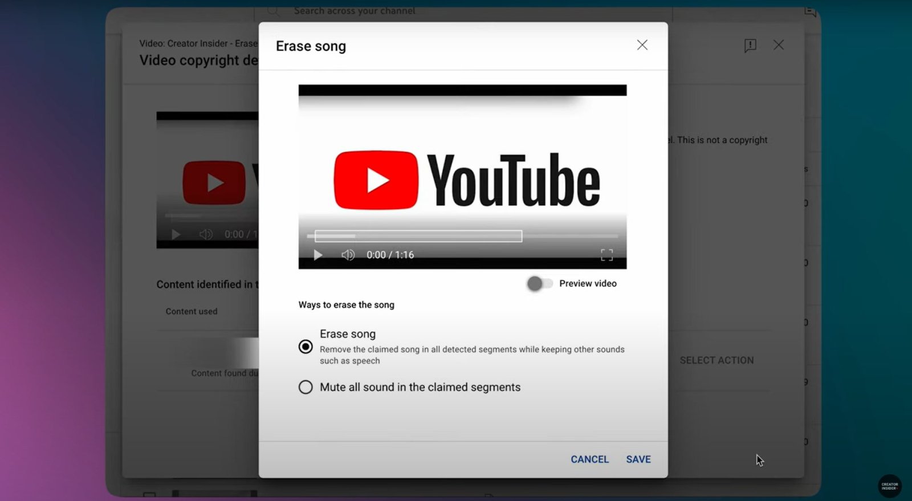Screen dimensions: 912x501
Task: Choose Mute all sound in claimed segments
Action: (x=306, y=388)
